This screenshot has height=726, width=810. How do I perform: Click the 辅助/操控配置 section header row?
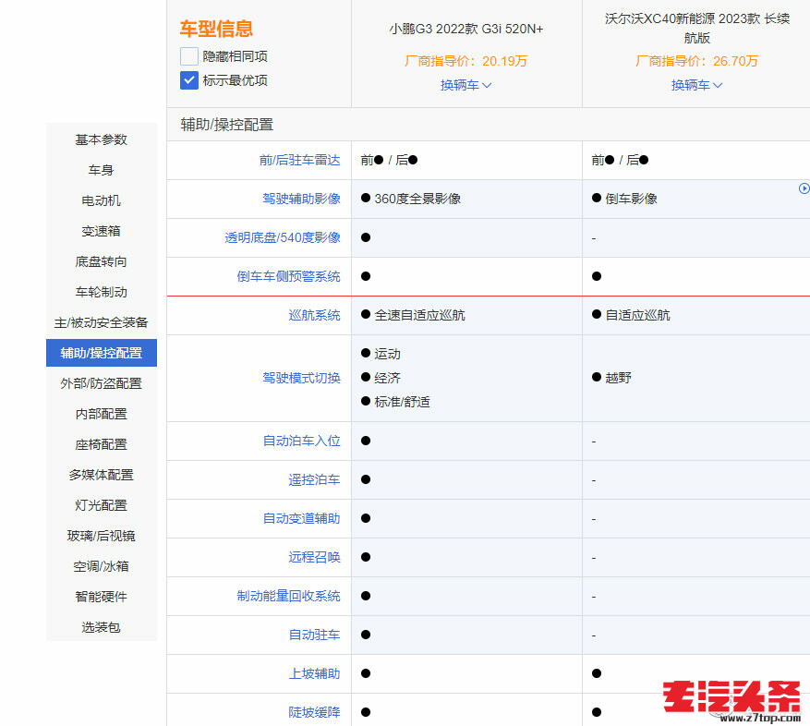[489, 125]
